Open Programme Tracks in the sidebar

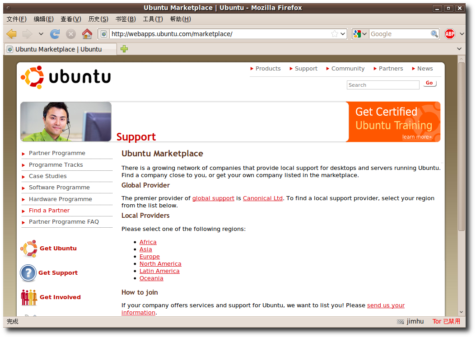[56, 164]
